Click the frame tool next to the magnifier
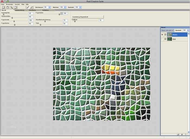 (x=15, y=7)
